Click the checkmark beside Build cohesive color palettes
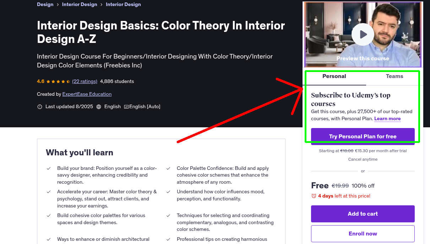This screenshot has width=430, height=244. 49,216
